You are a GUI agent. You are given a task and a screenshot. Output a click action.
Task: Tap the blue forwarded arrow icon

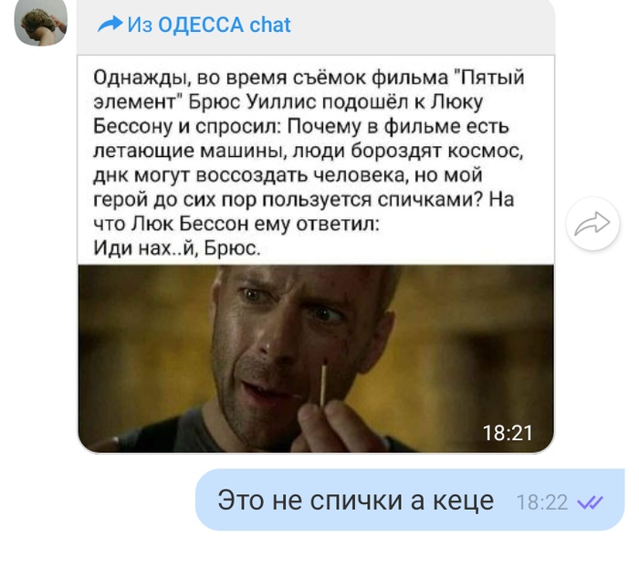click(x=110, y=24)
